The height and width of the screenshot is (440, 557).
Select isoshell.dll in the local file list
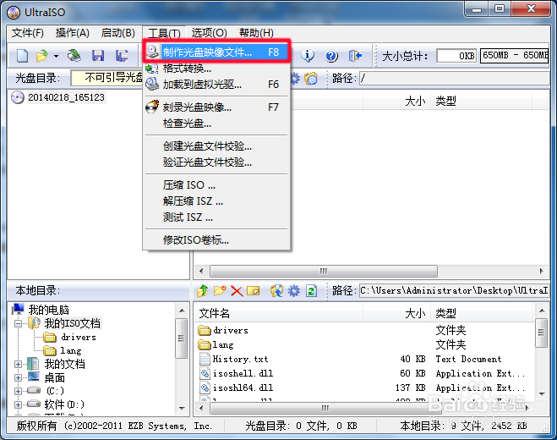243,373
